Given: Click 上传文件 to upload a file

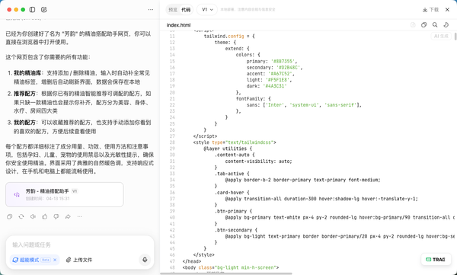Looking at the screenshot, I should click(x=79, y=260).
